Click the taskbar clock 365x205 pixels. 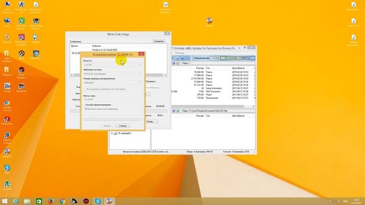click(x=356, y=201)
